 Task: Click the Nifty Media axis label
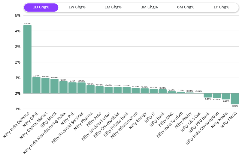click(219, 120)
